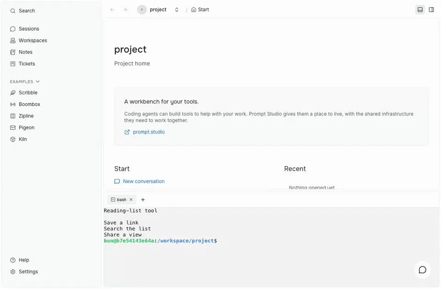Go back with the left arrow
441x289 pixels.
[112, 10]
